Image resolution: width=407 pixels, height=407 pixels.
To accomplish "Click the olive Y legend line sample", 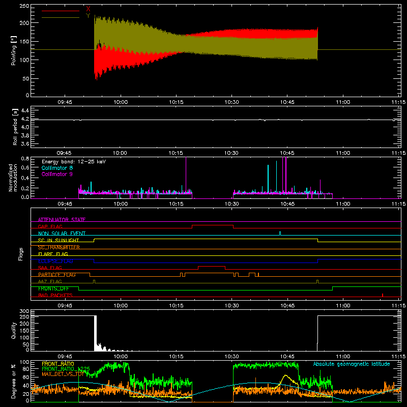I will tap(61, 17).
